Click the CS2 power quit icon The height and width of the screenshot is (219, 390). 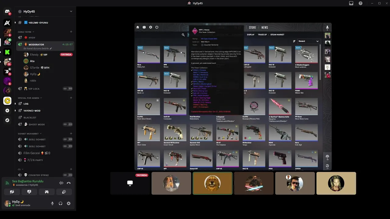tap(157, 27)
